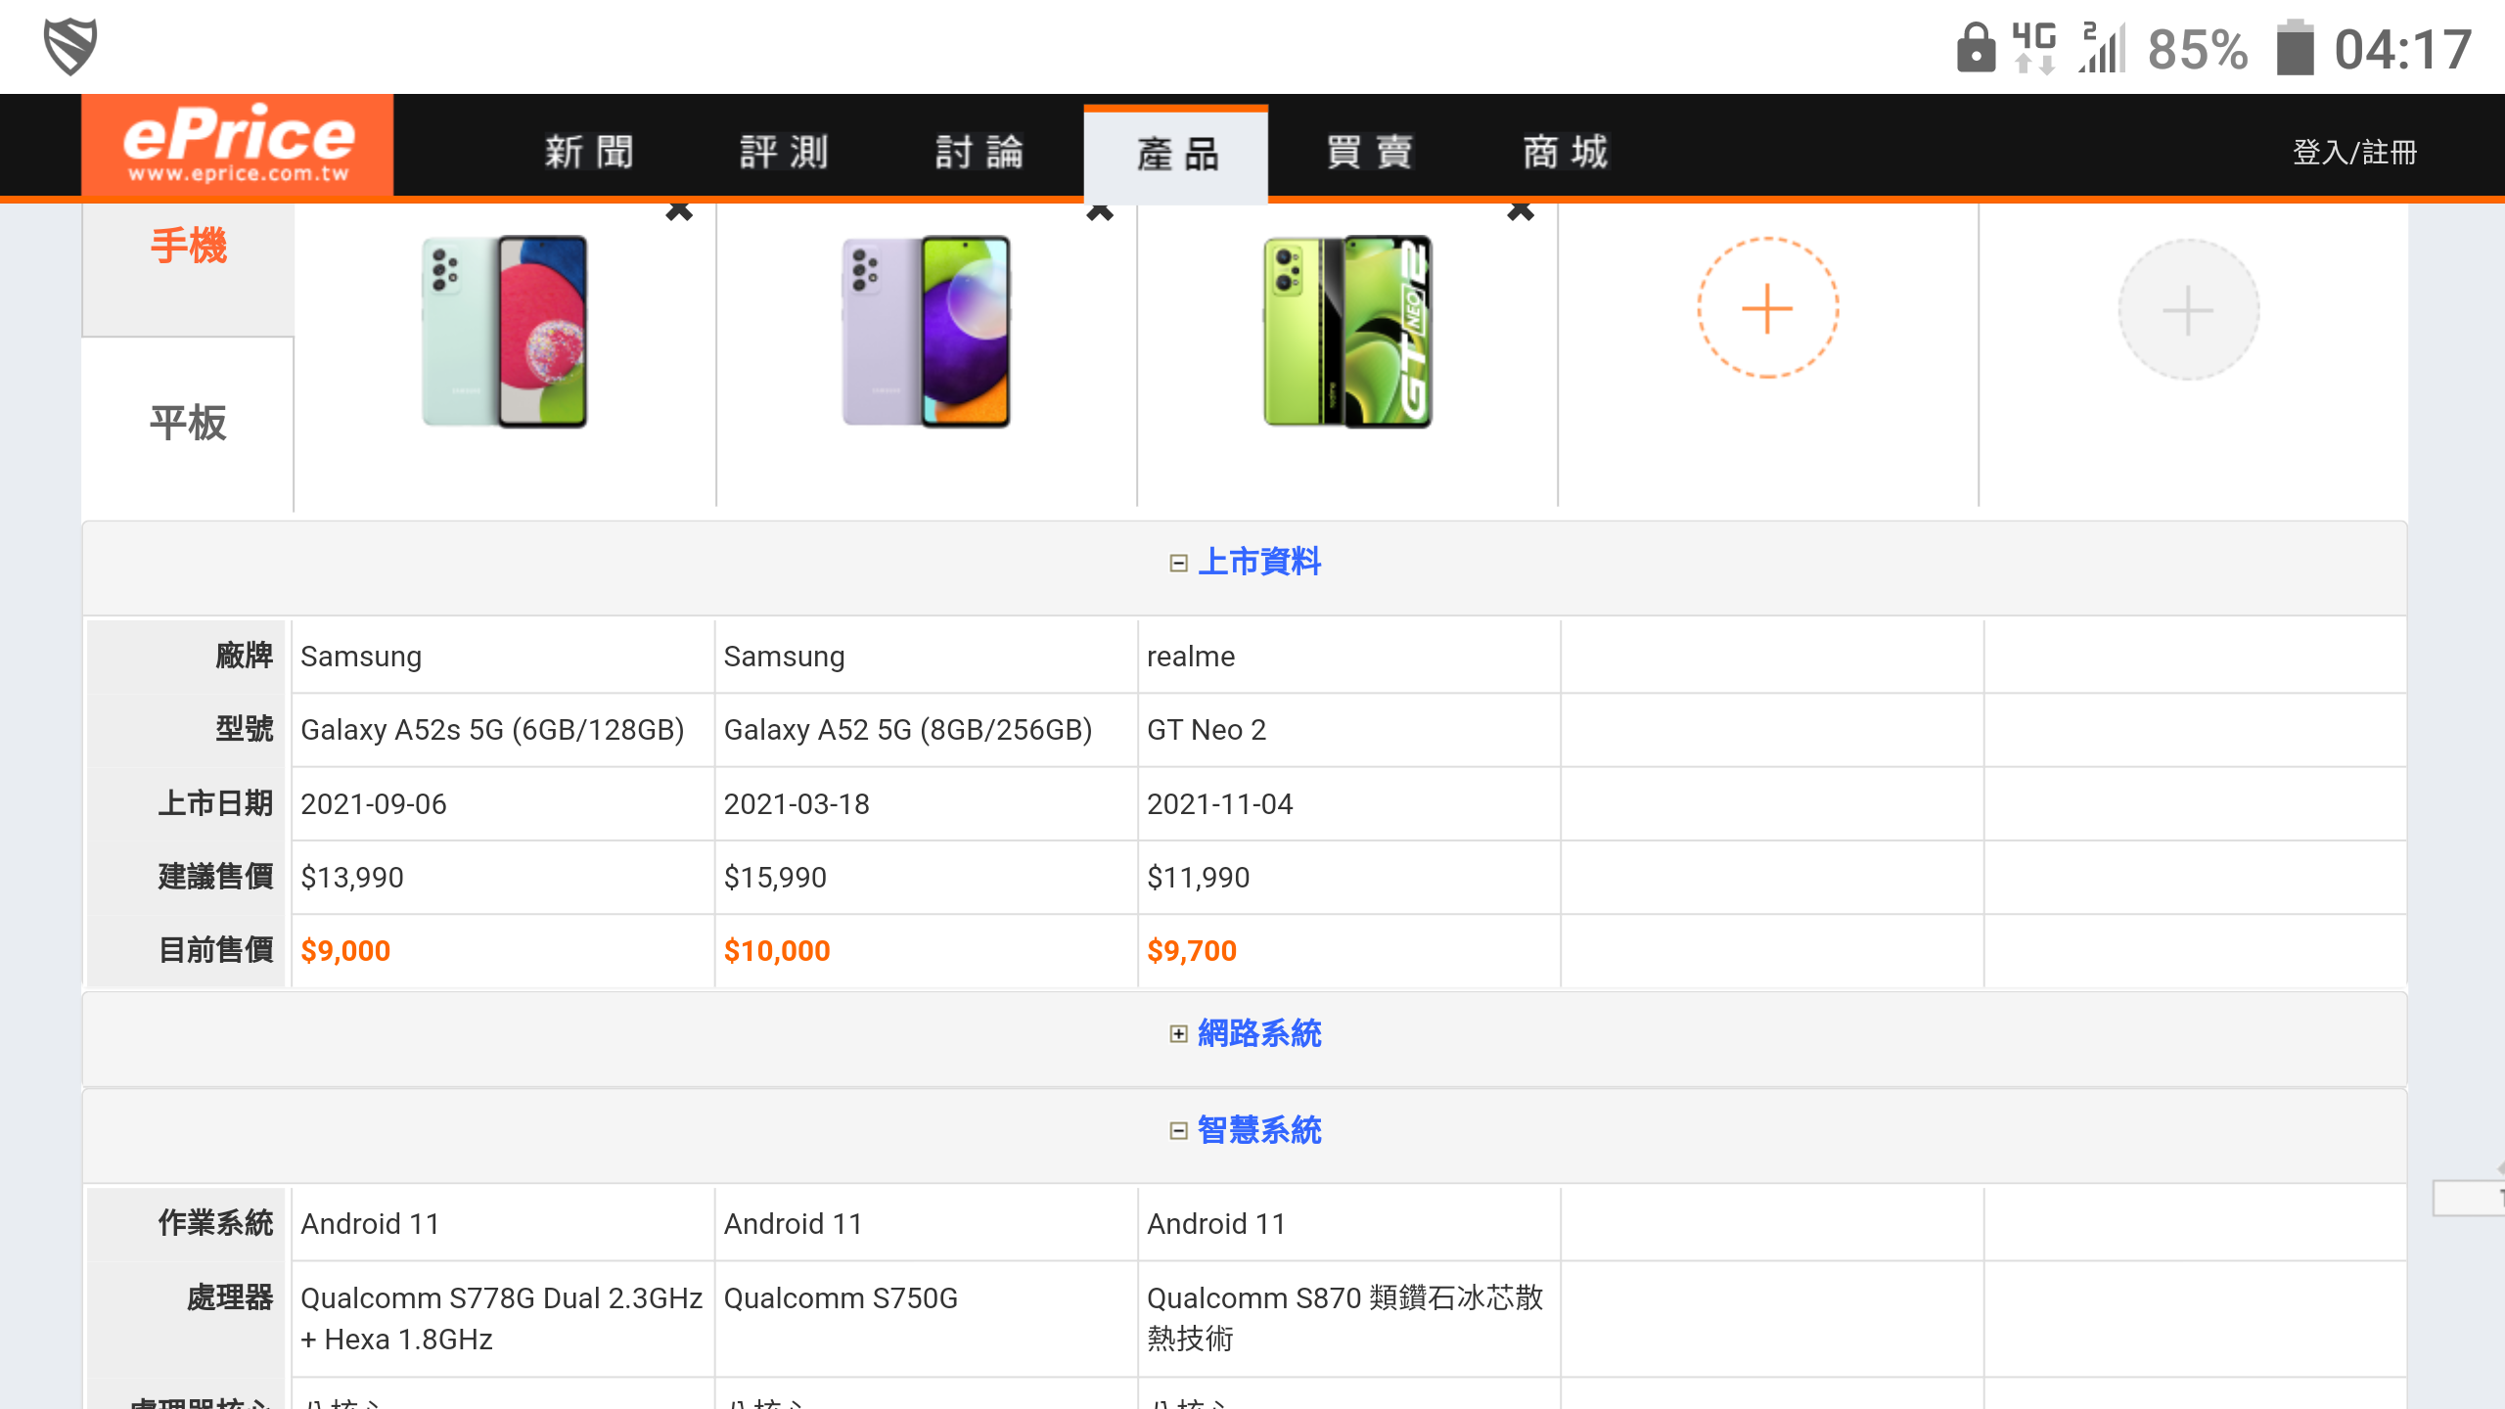Open the 討論 navigation tab
2505x1409 pixels.
click(980, 152)
